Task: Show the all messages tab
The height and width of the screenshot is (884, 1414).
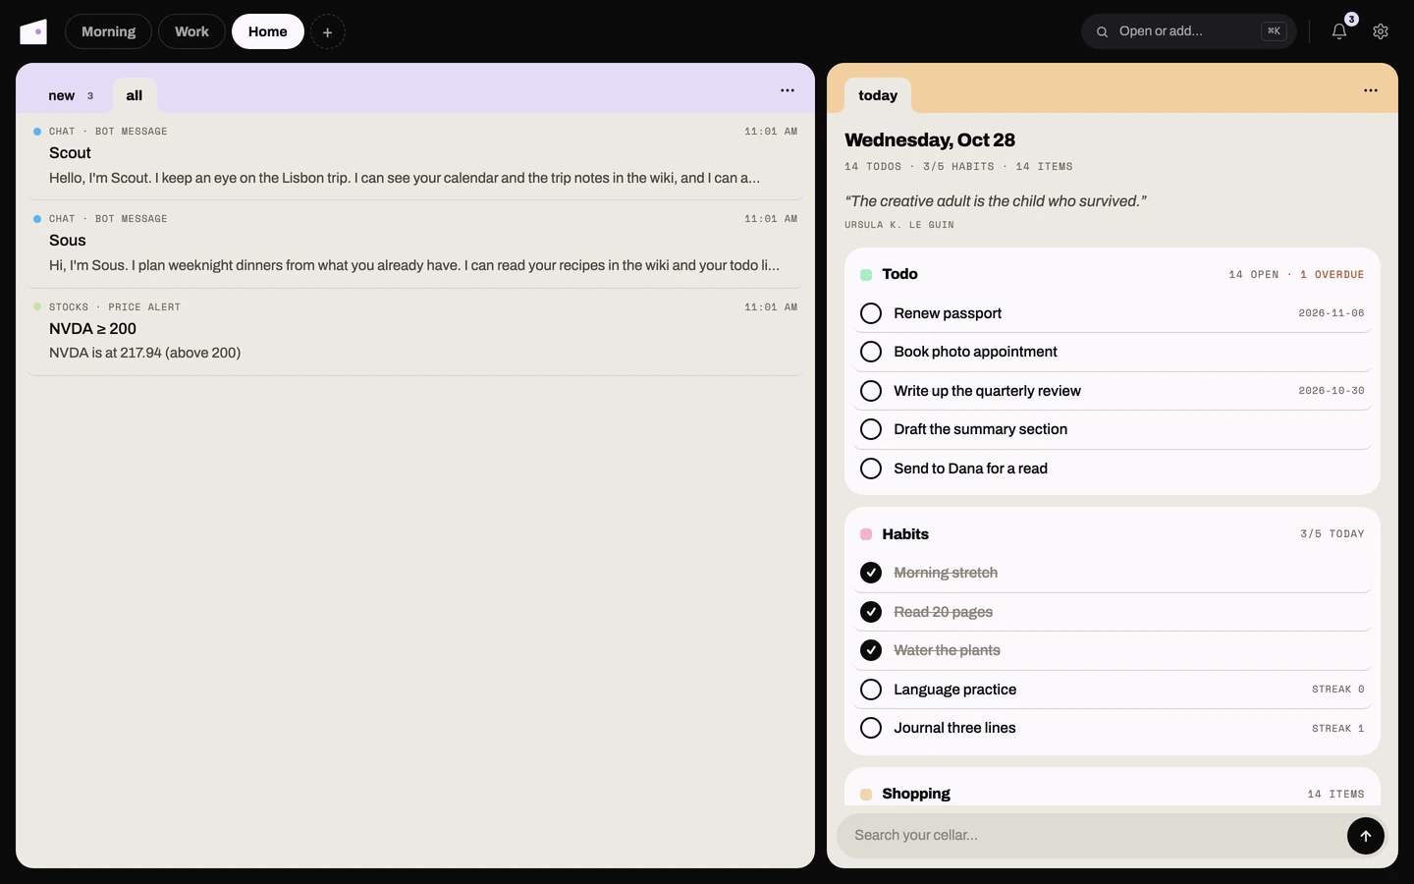Action: (135, 95)
